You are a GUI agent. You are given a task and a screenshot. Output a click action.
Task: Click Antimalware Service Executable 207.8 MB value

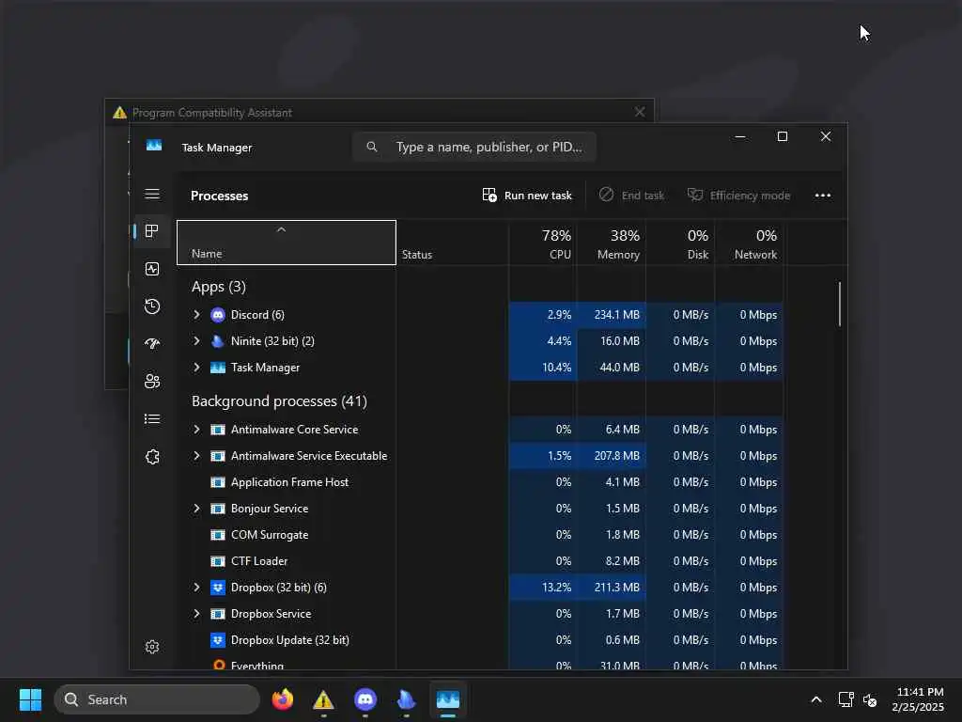[616, 456]
